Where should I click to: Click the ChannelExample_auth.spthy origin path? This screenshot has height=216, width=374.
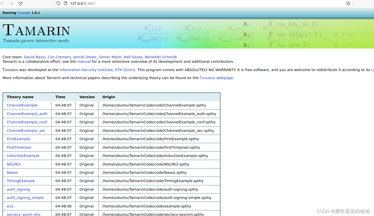[159, 114]
